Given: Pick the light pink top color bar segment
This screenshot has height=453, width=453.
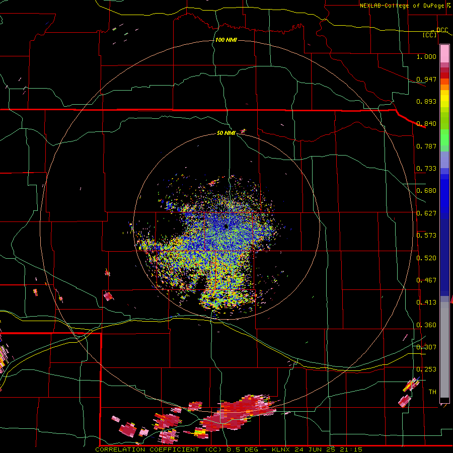Looking at the screenshot, I should click(x=444, y=53).
